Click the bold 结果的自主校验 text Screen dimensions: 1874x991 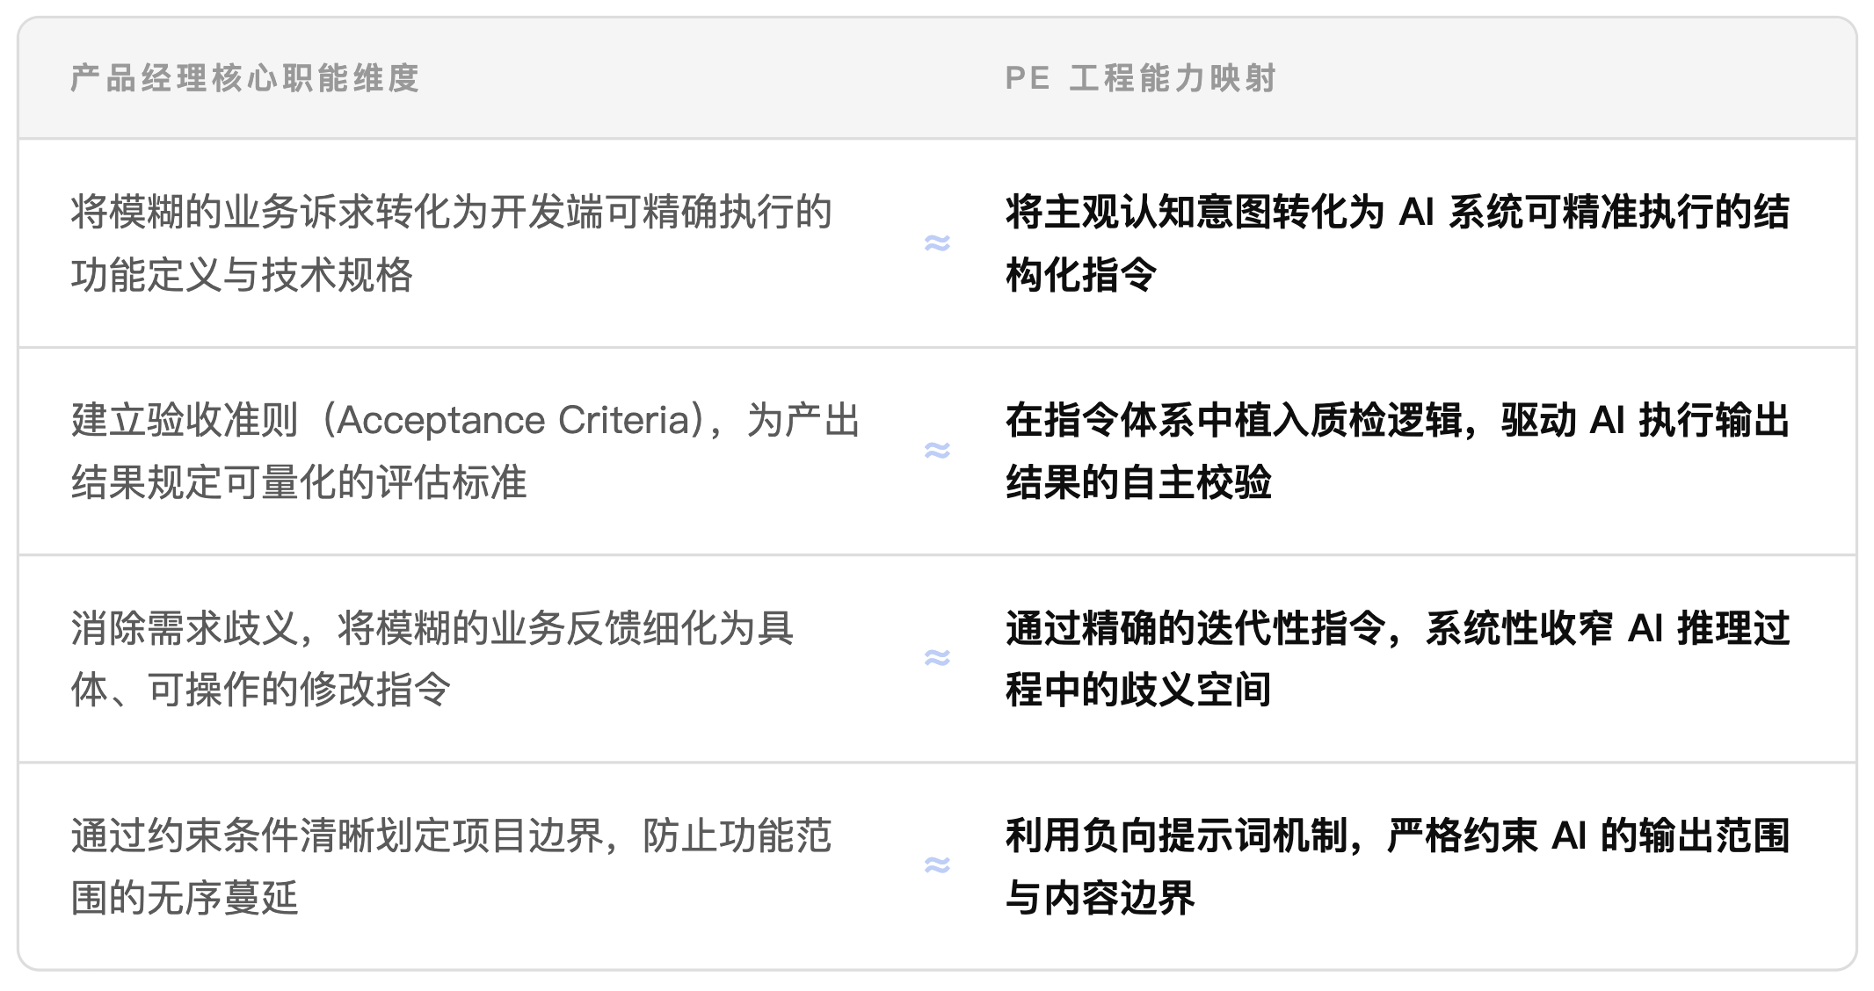click(x=1138, y=482)
